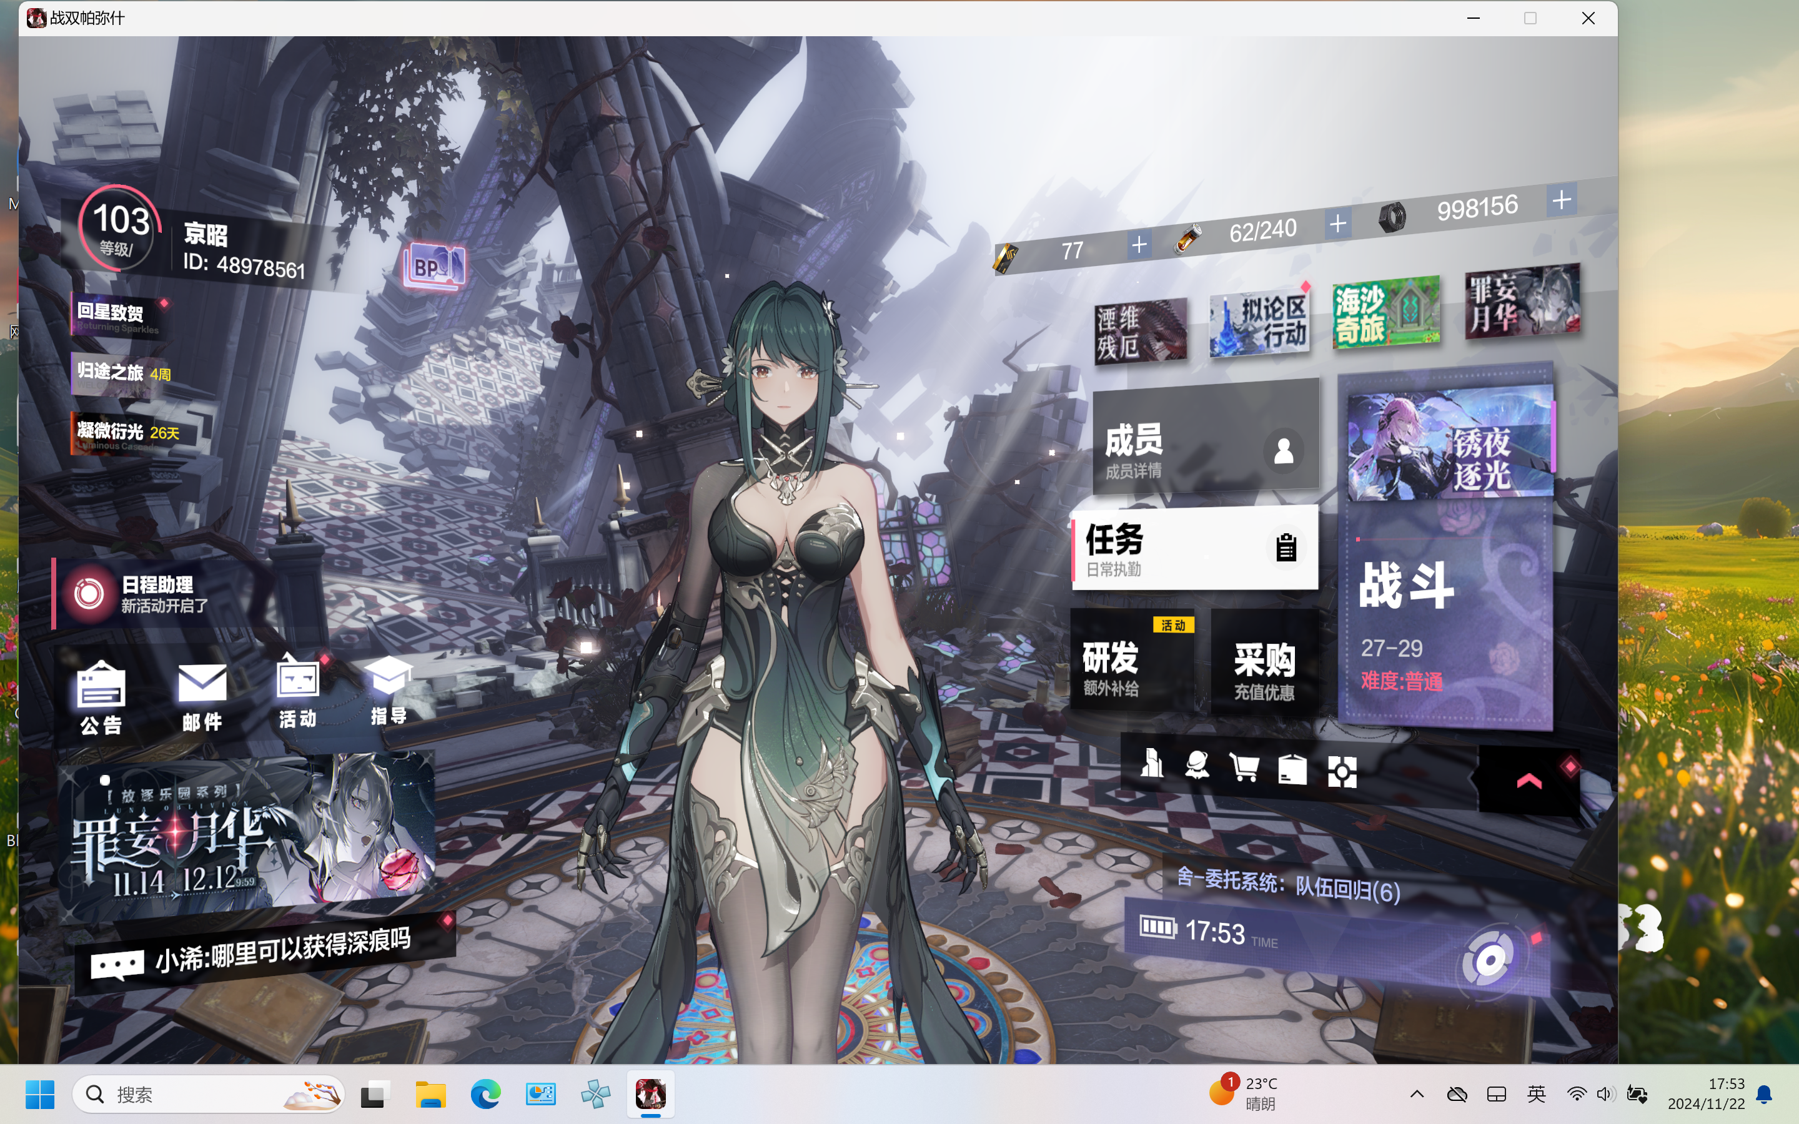The height and width of the screenshot is (1124, 1799).
Task: Add serum with plus next to 62/240
Action: pyautogui.click(x=1337, y=224)
